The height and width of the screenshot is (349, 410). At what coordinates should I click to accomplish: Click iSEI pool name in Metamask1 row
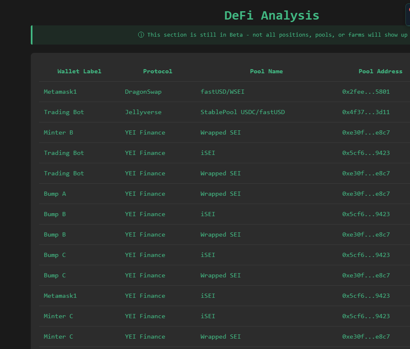pyautogui.click(x=208, y=296)
